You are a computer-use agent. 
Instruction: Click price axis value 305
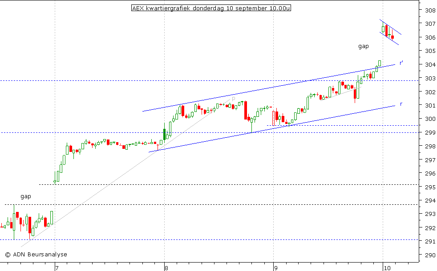430,51
